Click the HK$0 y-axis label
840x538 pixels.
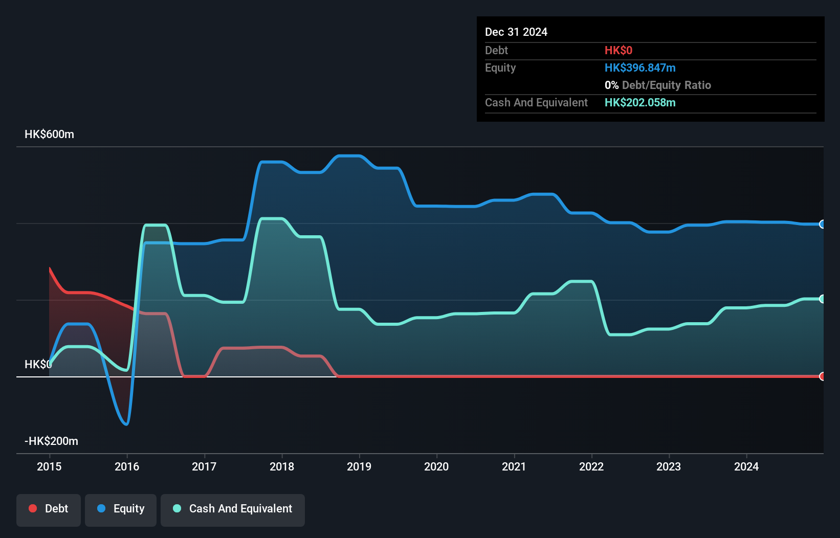click(38, 365)
